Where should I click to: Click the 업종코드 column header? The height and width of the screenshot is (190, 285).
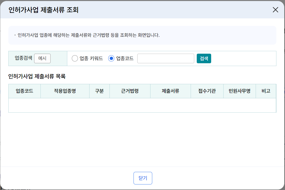coord(25,91)
